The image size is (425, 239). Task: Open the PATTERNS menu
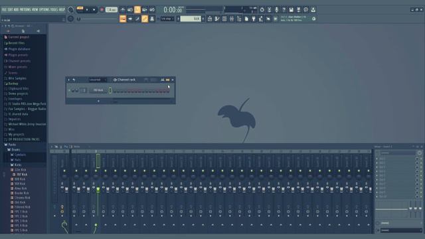(x=25, y=9)
